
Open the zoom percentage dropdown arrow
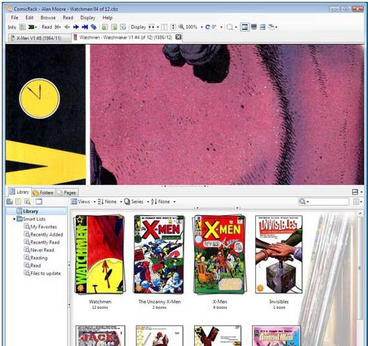[201, 27]
